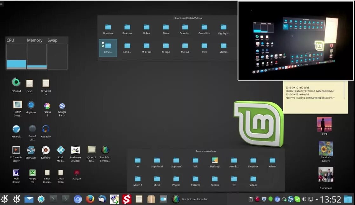Open folder widget right of the clock
355x205 pixels.
click(348, 199)
